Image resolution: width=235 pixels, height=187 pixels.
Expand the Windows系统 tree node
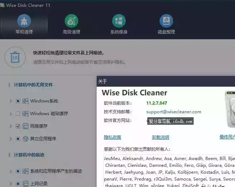(11, 101)
